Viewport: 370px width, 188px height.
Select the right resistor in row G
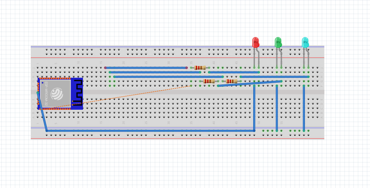tap(231, 81)
